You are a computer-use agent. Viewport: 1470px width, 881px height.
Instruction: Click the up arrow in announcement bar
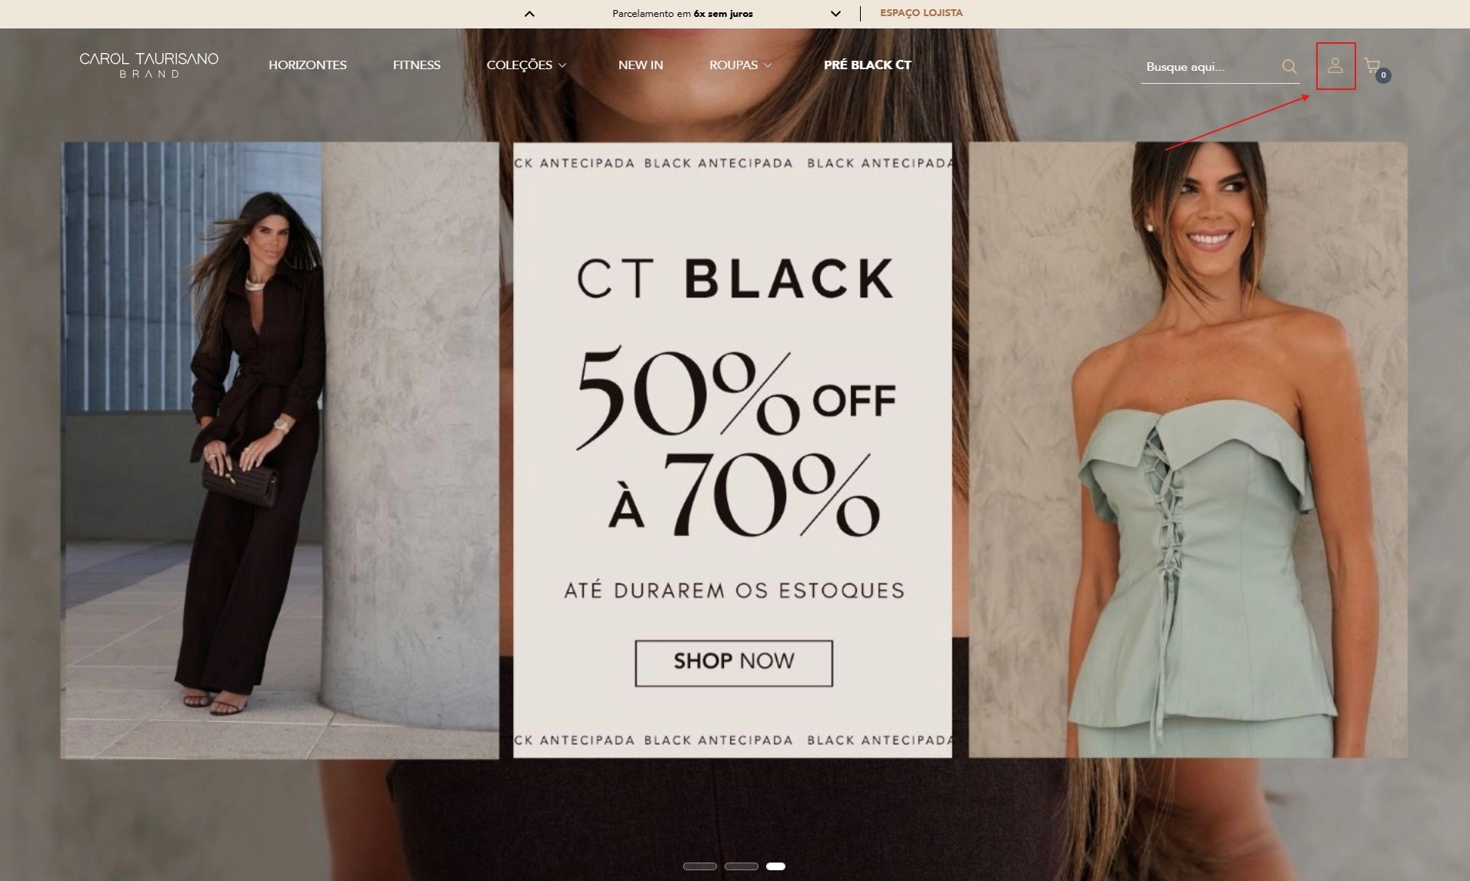(x=529, y=13)
